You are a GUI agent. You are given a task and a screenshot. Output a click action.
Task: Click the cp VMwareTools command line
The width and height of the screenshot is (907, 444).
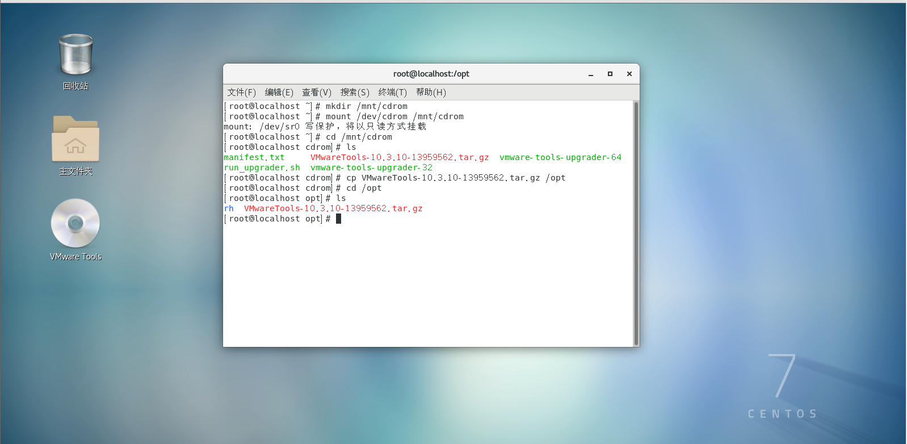tap(394, 178)
